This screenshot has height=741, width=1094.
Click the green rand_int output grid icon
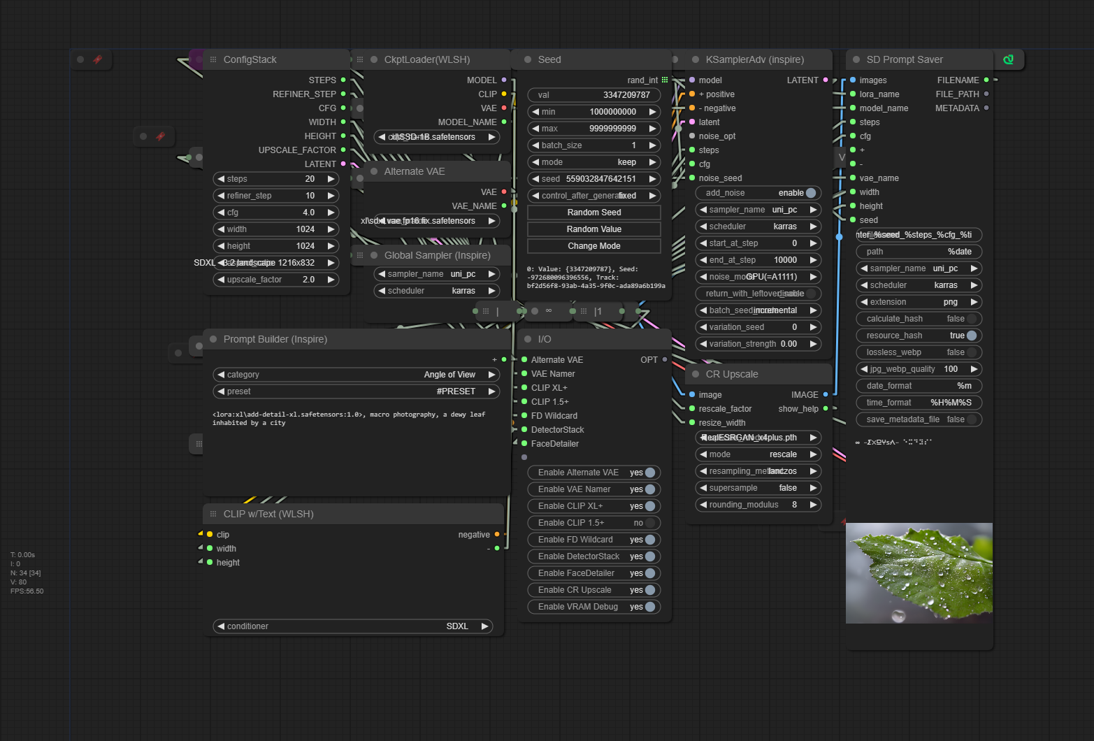tap(665, 80)
